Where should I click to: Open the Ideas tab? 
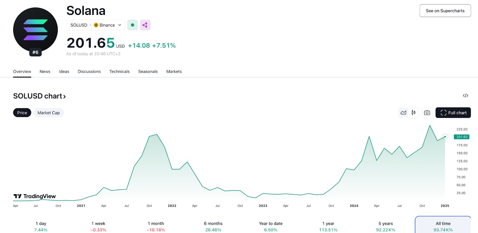point(64,72)
